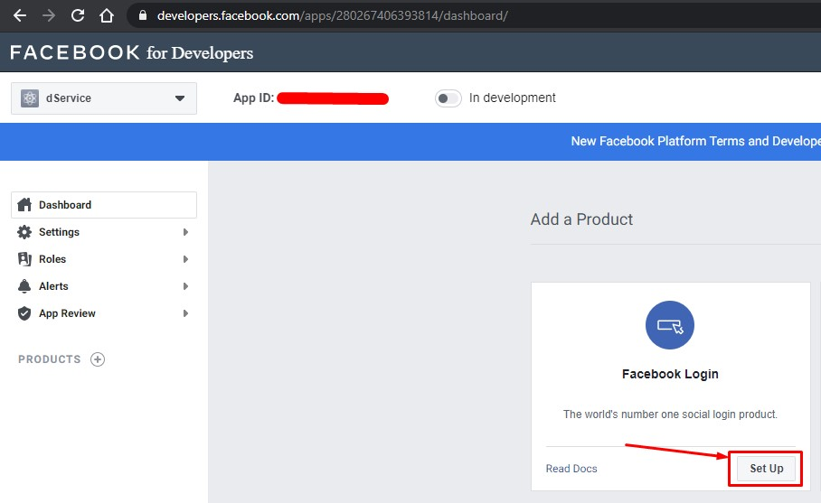Viewport: 821px width, 503px height.
Task: Click the App Review shield icon
Action: click(24, 313)
